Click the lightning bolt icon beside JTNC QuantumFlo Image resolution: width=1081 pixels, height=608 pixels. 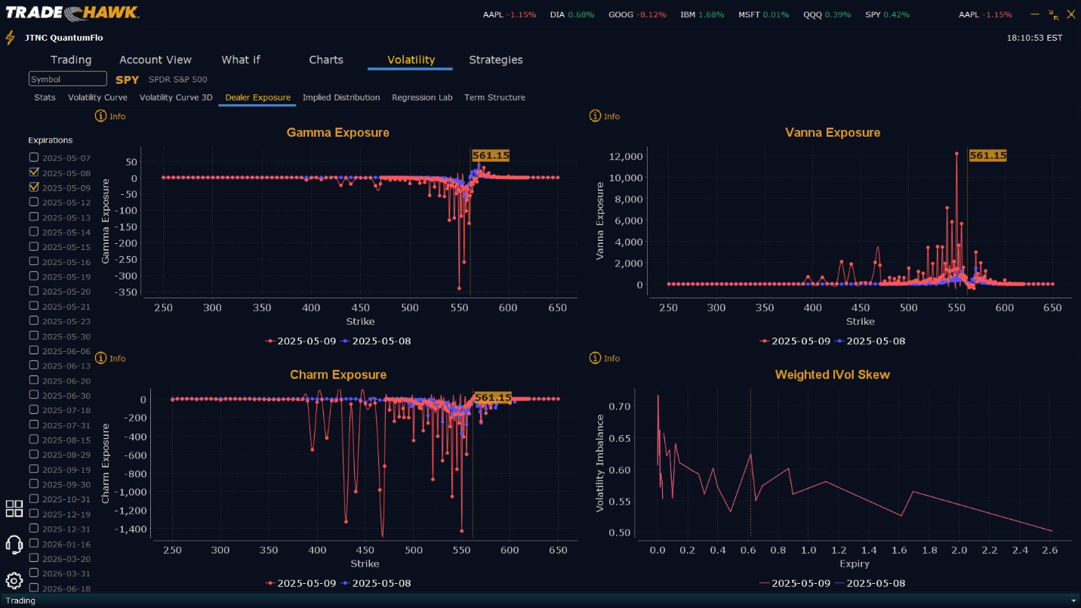(x=10, y=38)
